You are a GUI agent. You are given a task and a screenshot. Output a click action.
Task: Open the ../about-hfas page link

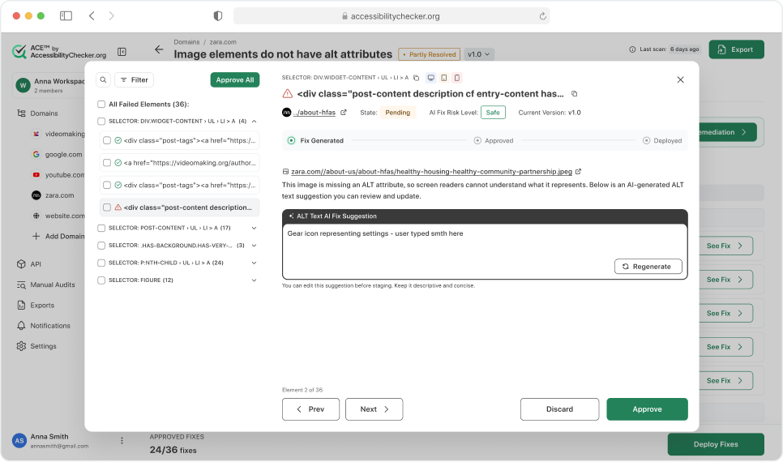[314, 113]
